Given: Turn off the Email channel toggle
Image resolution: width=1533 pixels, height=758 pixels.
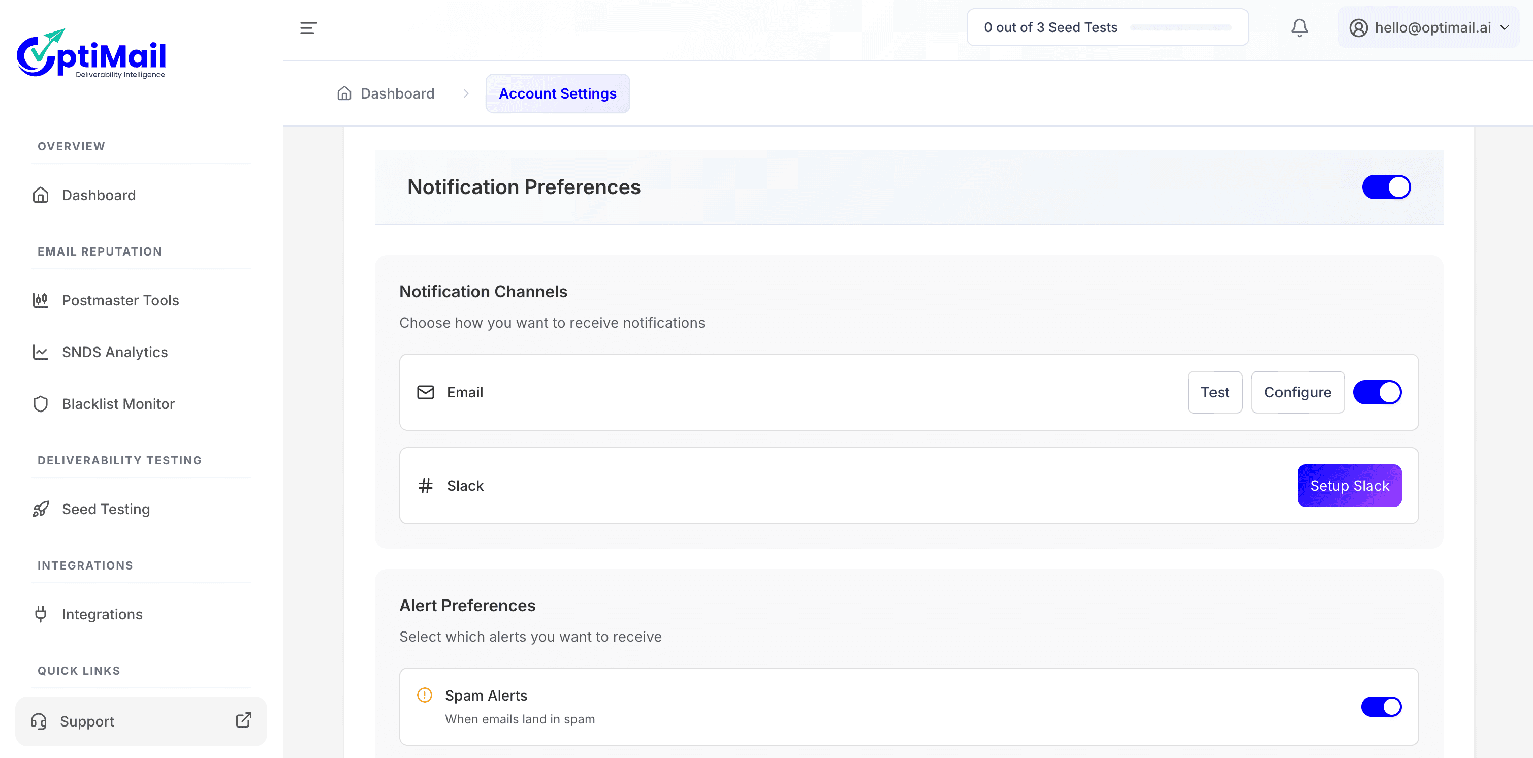Looking at the screenshot, I should click(x=1378, y=392).
